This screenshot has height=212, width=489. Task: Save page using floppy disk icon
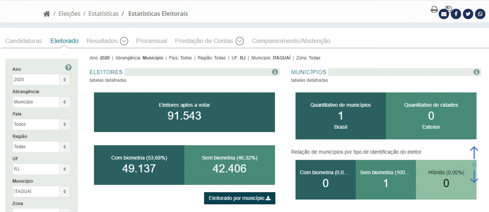click(449, 9)
